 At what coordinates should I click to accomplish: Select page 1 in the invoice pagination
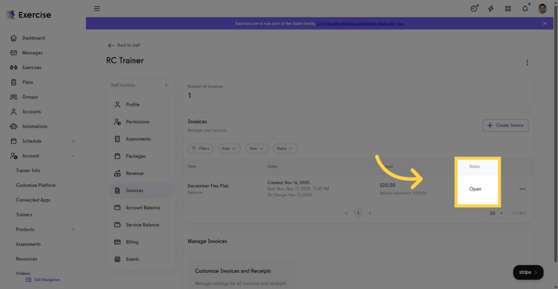click(358, 213)
